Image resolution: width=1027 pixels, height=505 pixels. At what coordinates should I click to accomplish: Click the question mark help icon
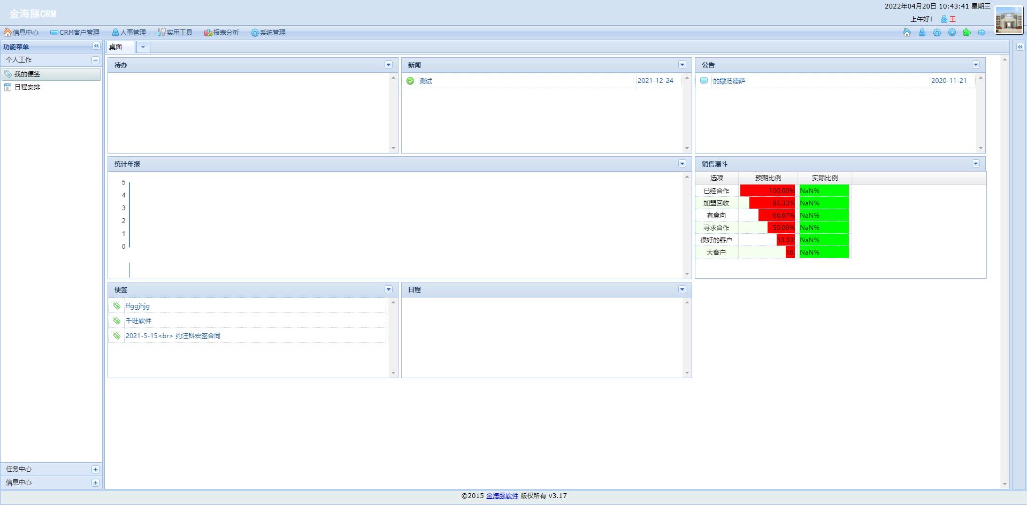pyautogui.click(x=952, y=33)
